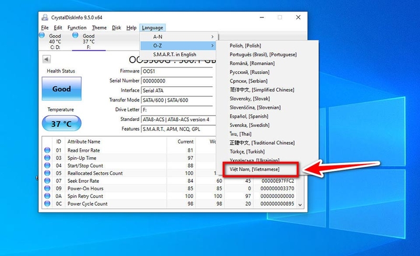Screen dimensions: 420x256
Task: Click the Current column header
Action: pos(181,141)
